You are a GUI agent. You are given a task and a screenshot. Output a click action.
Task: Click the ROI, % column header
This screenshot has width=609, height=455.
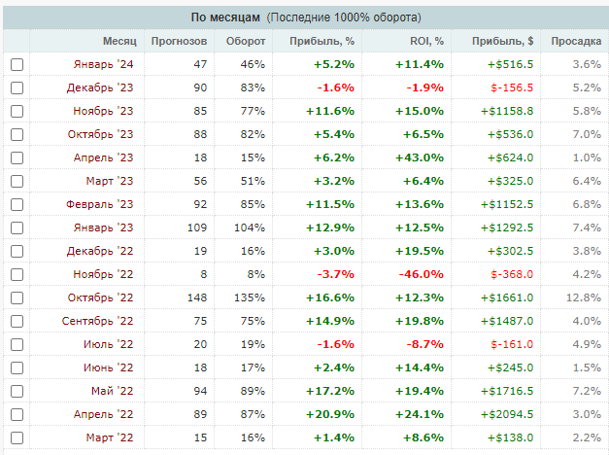coord(426,41)
